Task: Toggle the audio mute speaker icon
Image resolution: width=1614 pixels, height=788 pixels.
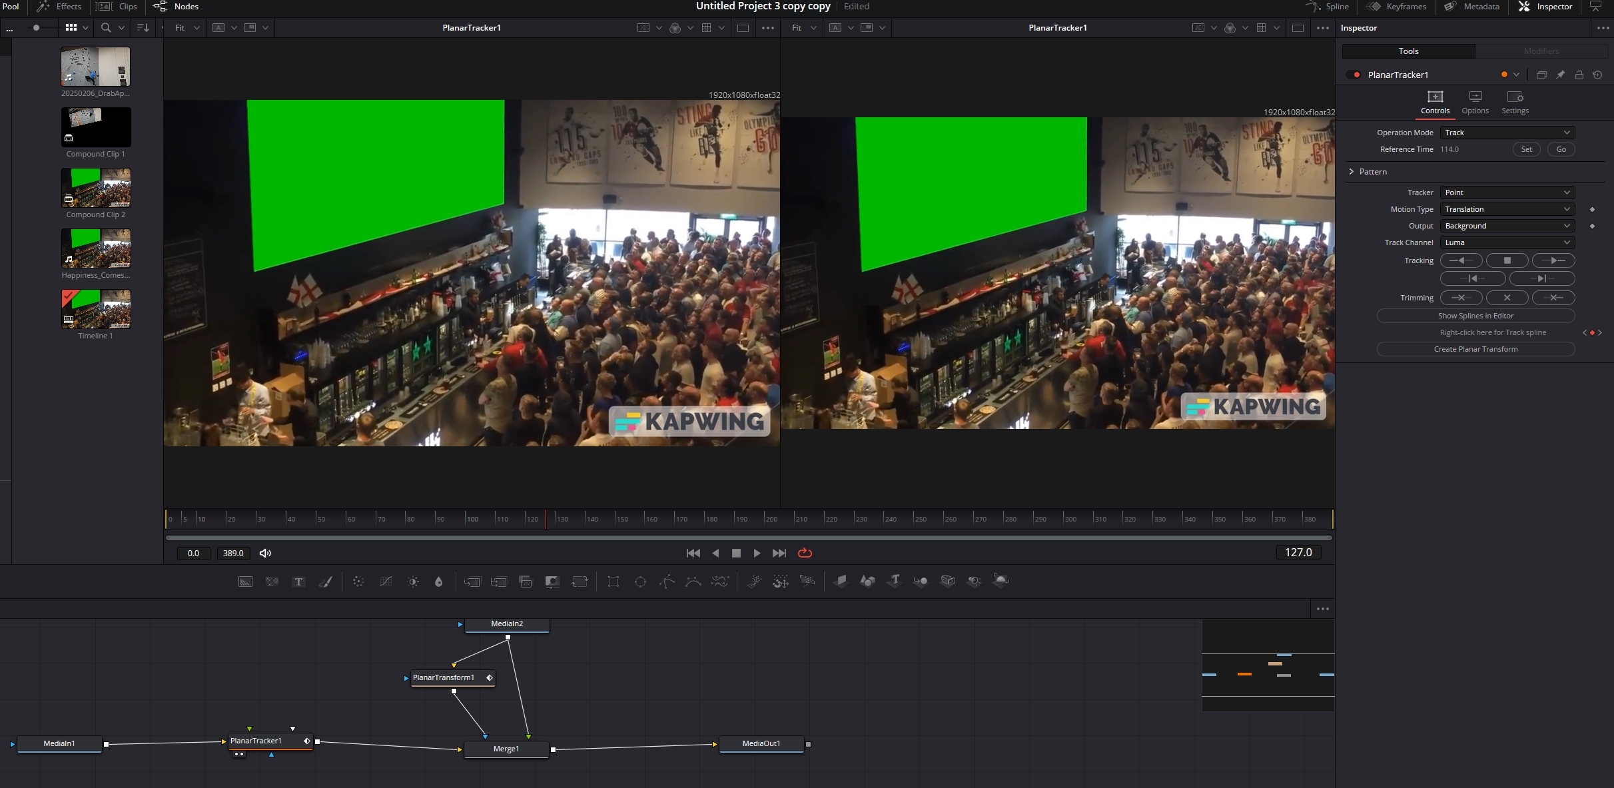Action: click(x=265, y=553)
